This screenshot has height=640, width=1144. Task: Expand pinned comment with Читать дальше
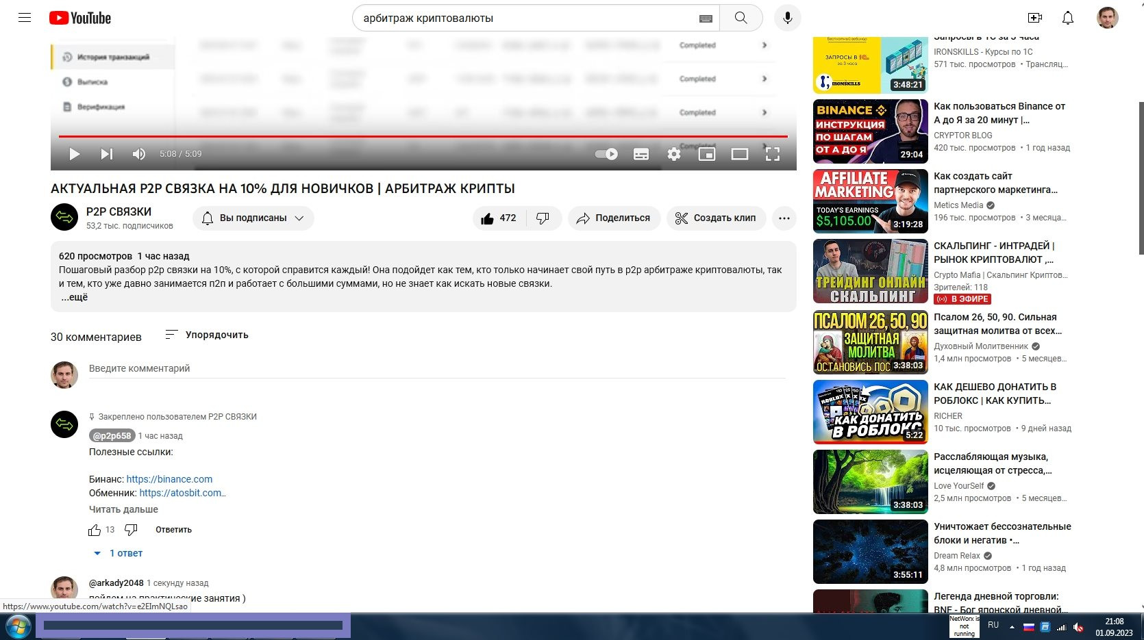pyautogui.click(x=123, y=509)
